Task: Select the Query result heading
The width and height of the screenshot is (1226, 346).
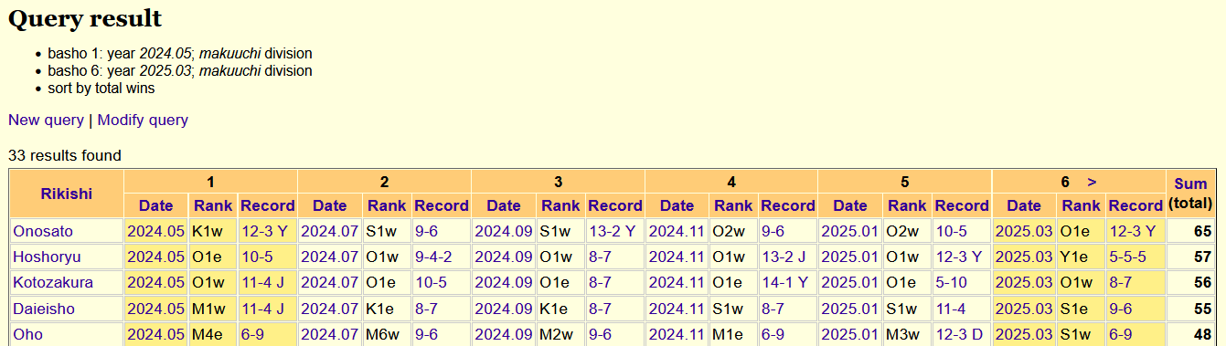Action: 85,18
